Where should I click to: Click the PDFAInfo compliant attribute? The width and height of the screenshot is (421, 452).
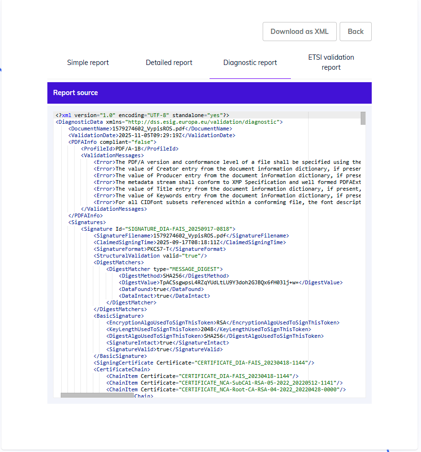115,142
